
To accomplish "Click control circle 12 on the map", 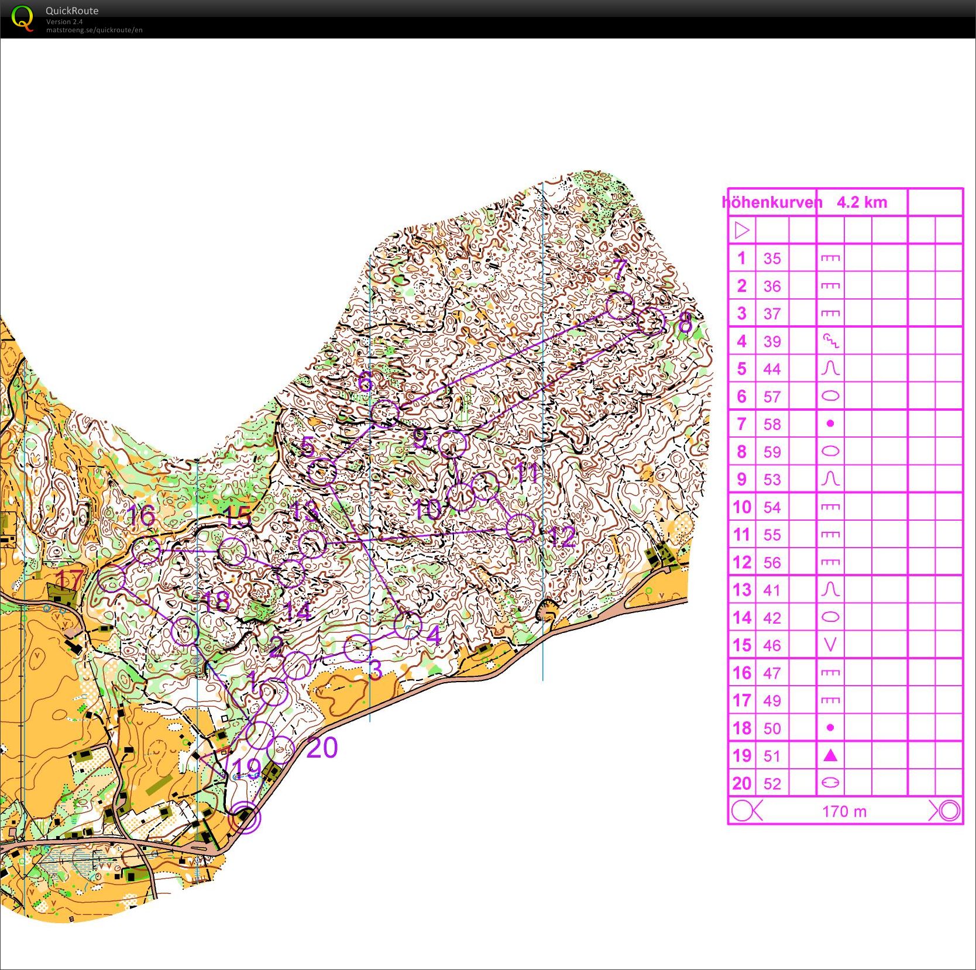I will (520, 528).
